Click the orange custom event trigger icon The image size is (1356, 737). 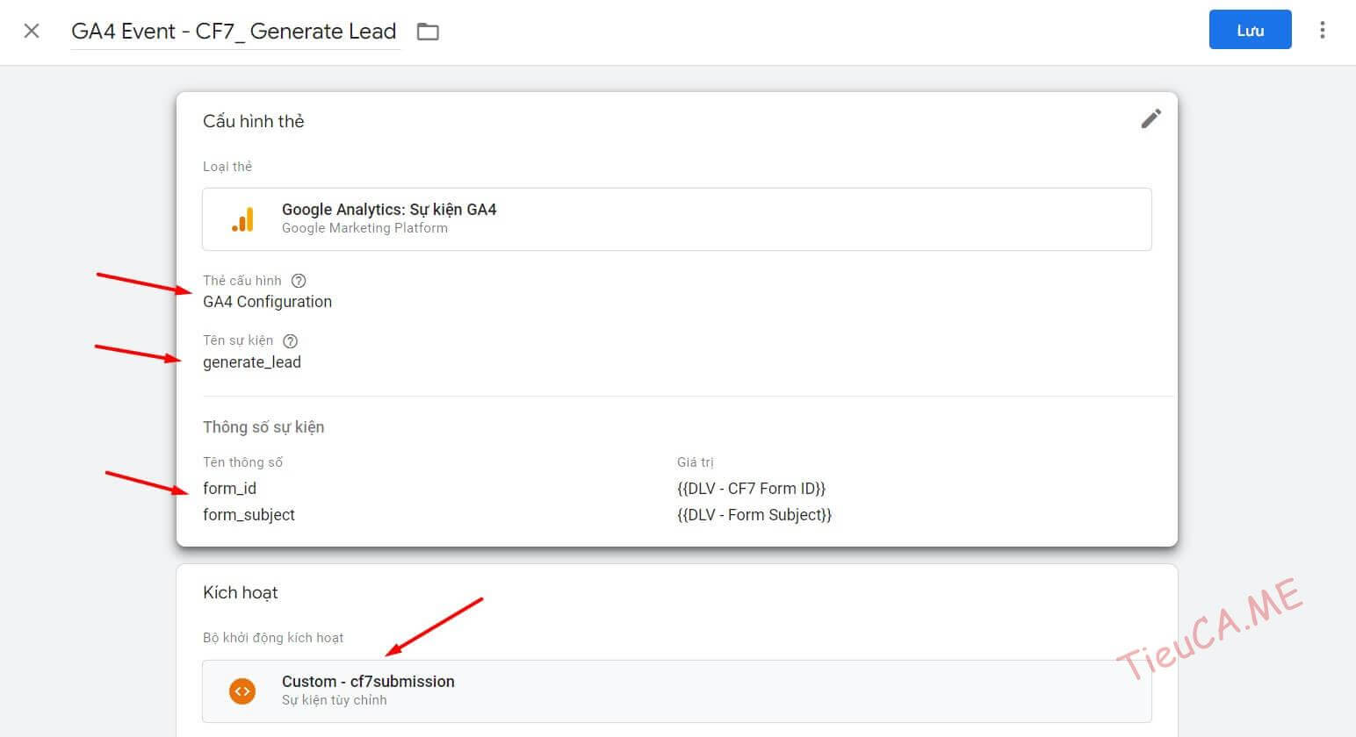[x=242, y=691]
